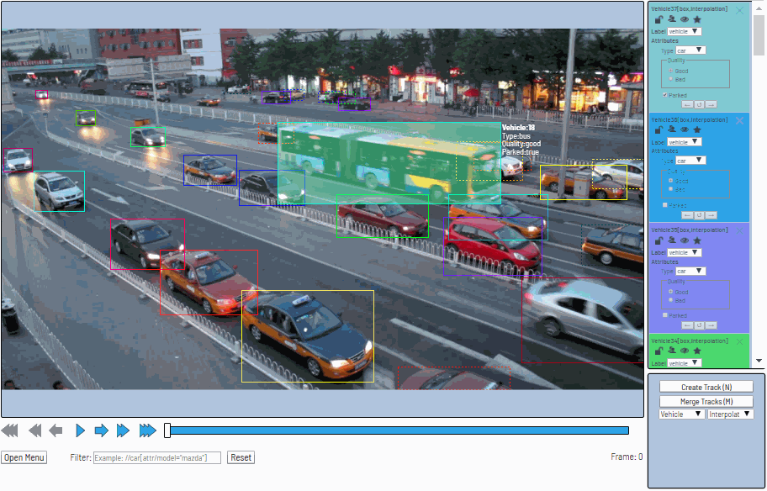The width and height of the screenshot is (767, 491).
Task: Click the Open Menu button
Action: tap(24, 457)
